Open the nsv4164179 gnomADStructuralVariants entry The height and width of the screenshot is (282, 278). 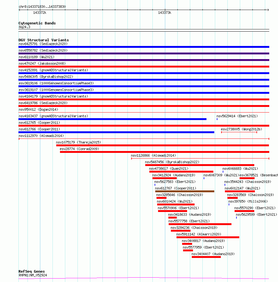click(x=53, y=96)
